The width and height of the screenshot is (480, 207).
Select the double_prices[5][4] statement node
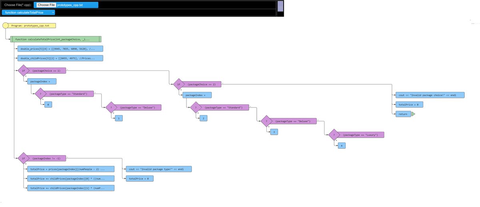pos(60,49)
